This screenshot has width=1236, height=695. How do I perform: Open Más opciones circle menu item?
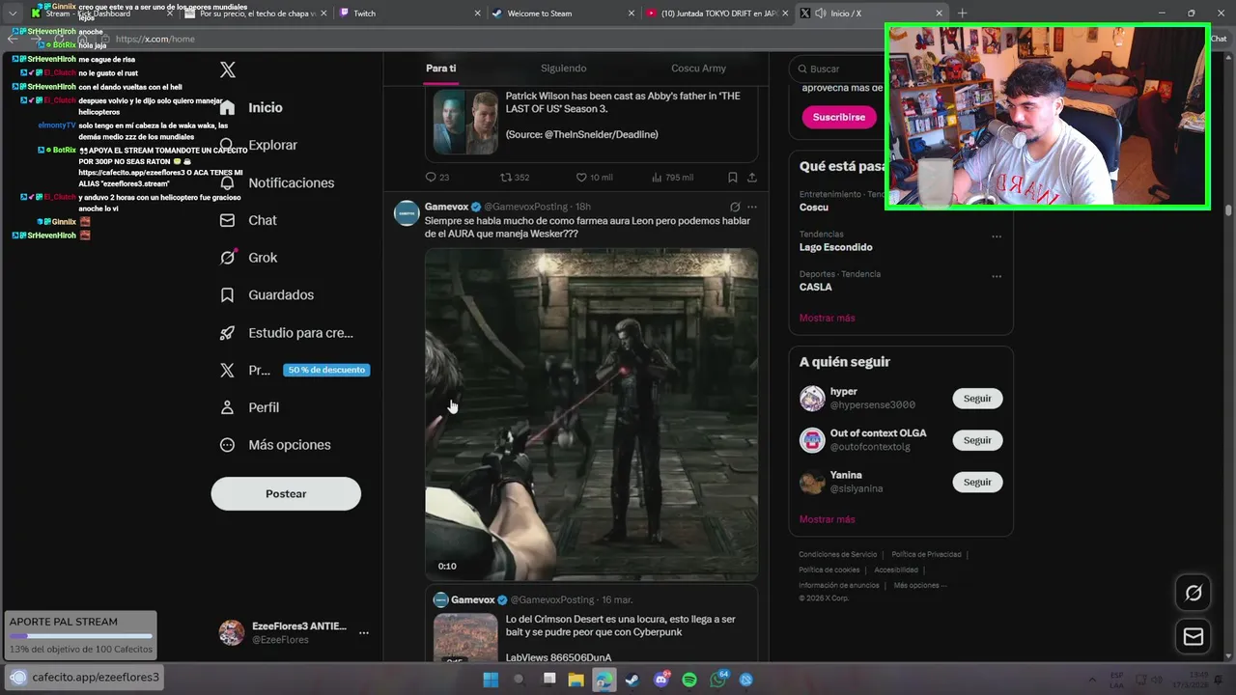click(x=275, y=445)
